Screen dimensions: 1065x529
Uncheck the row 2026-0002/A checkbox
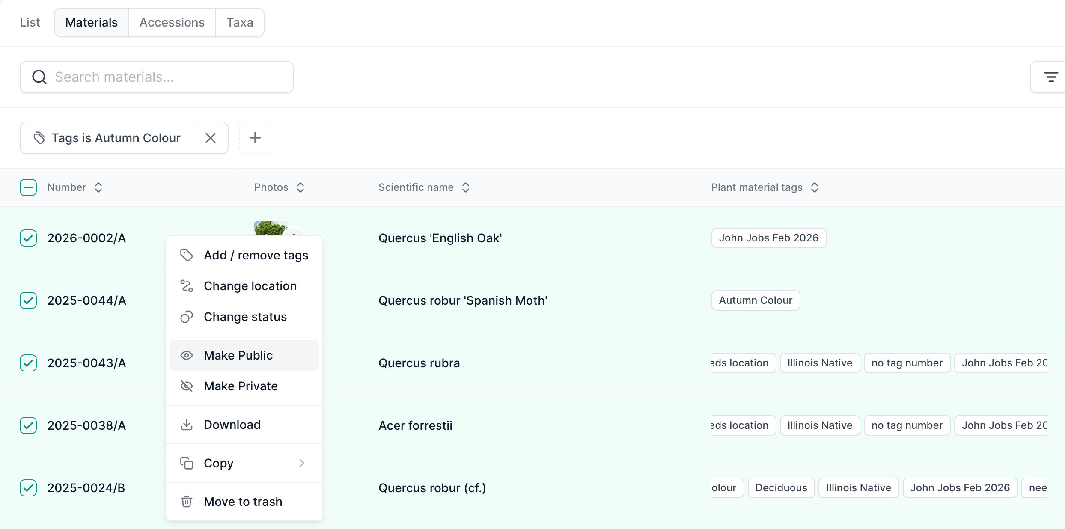(x=28, y=238)
